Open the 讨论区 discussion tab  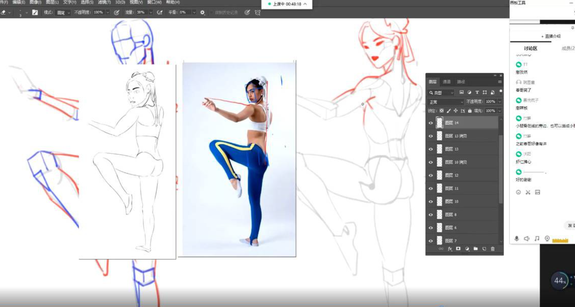pyautogui.click(x=531, y=48)
